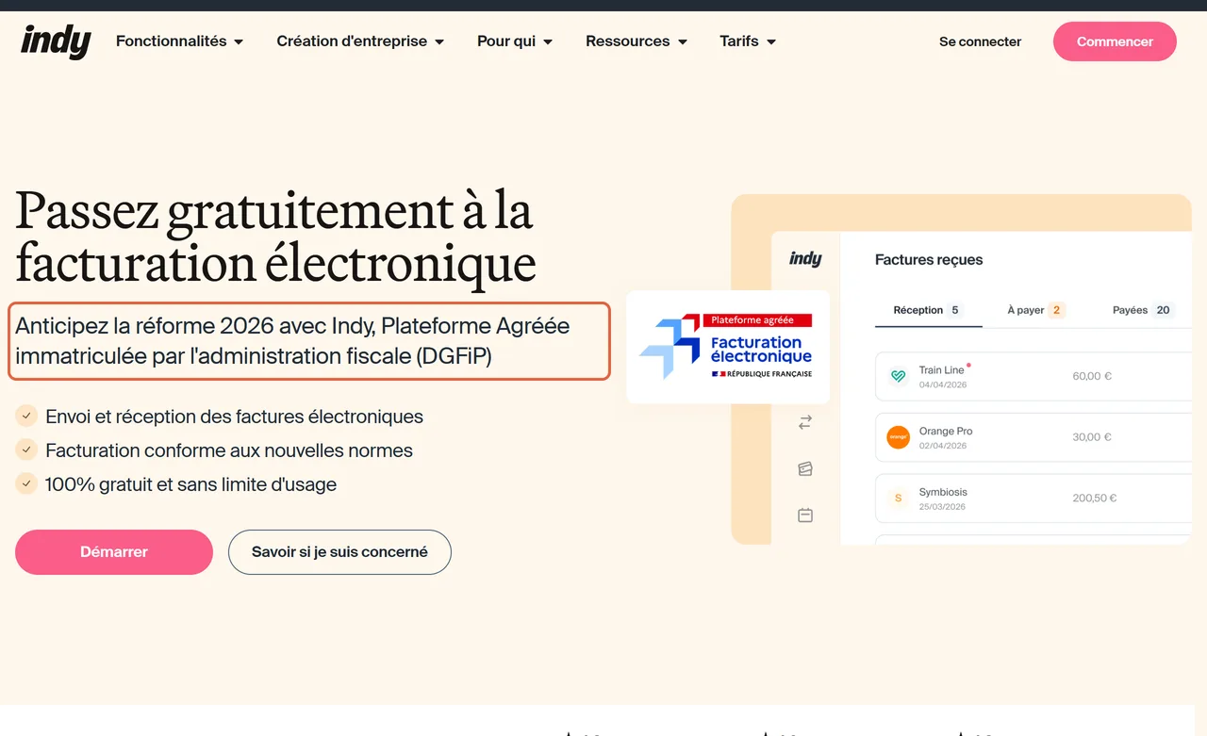Click the text 100% gratuit et sans limite d'usage
This screenshot has height=736, width=1207.
(190, 484)
